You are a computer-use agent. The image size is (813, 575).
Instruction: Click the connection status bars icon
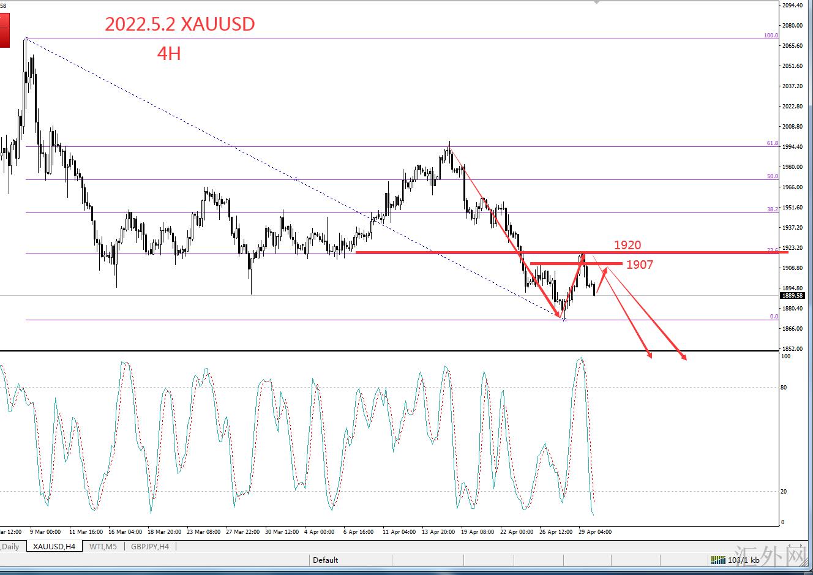(718, 560)
